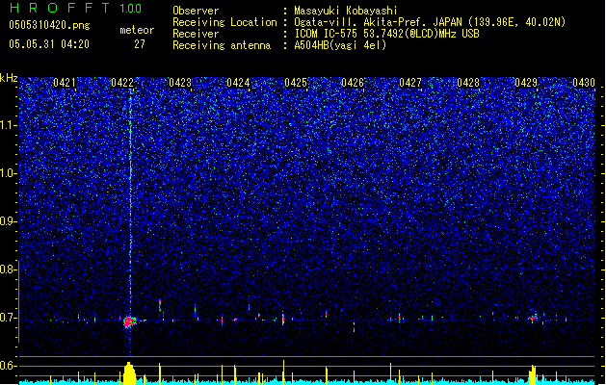606x385 pixels.
Task: Click the Receiver label
Action: (196, 34)
